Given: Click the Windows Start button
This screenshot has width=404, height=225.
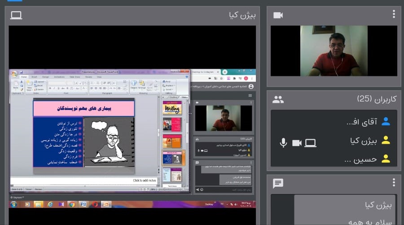Looking at the screenshot, I should (13, 204).
